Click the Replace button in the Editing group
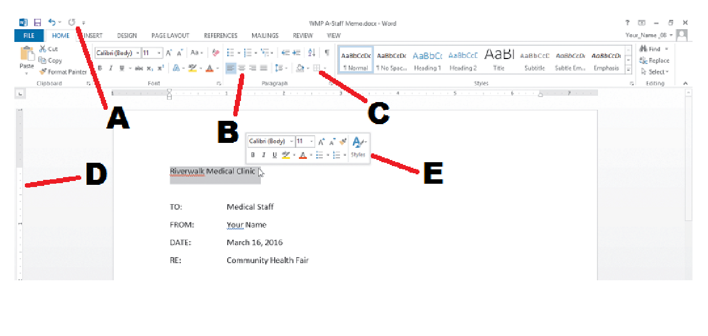708x336 pixels. 654,61
